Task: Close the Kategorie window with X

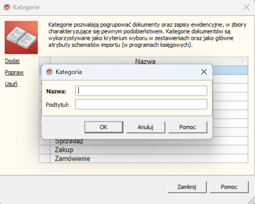Action: pyautogui.click(x=246, y=7)
